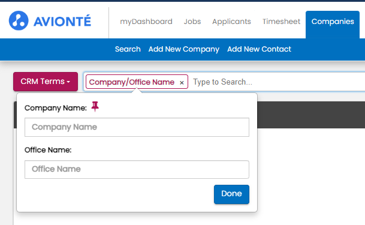
Task: Click the Office Name: field label
Action: click(48, 150)
